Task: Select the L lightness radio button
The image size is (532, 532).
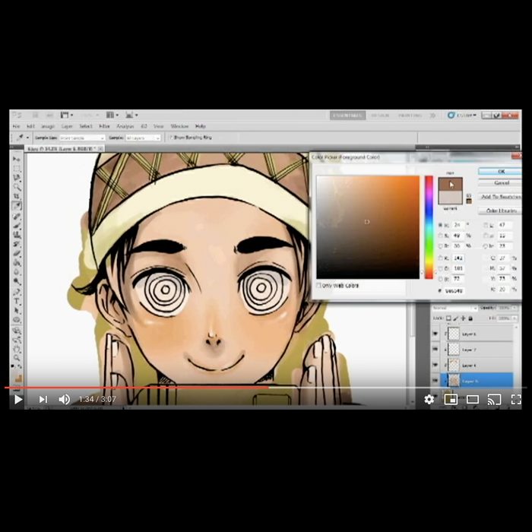Action: tap(486, 225)
